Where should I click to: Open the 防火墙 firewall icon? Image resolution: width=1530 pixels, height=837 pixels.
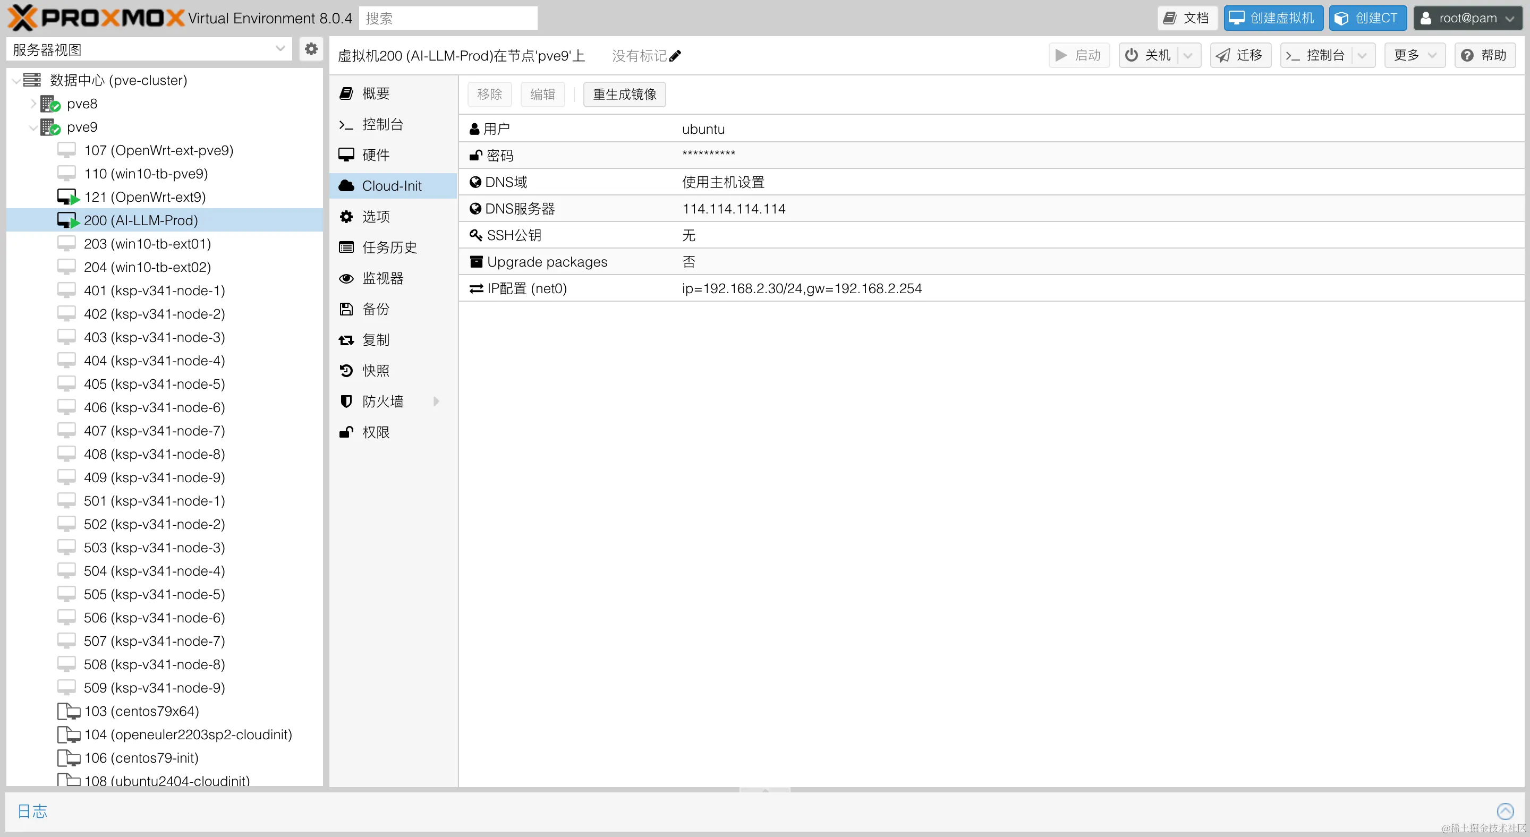pos(346,400)
